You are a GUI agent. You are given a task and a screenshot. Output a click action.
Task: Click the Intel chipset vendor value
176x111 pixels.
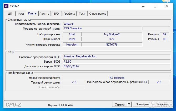click(x=72, y=34)
